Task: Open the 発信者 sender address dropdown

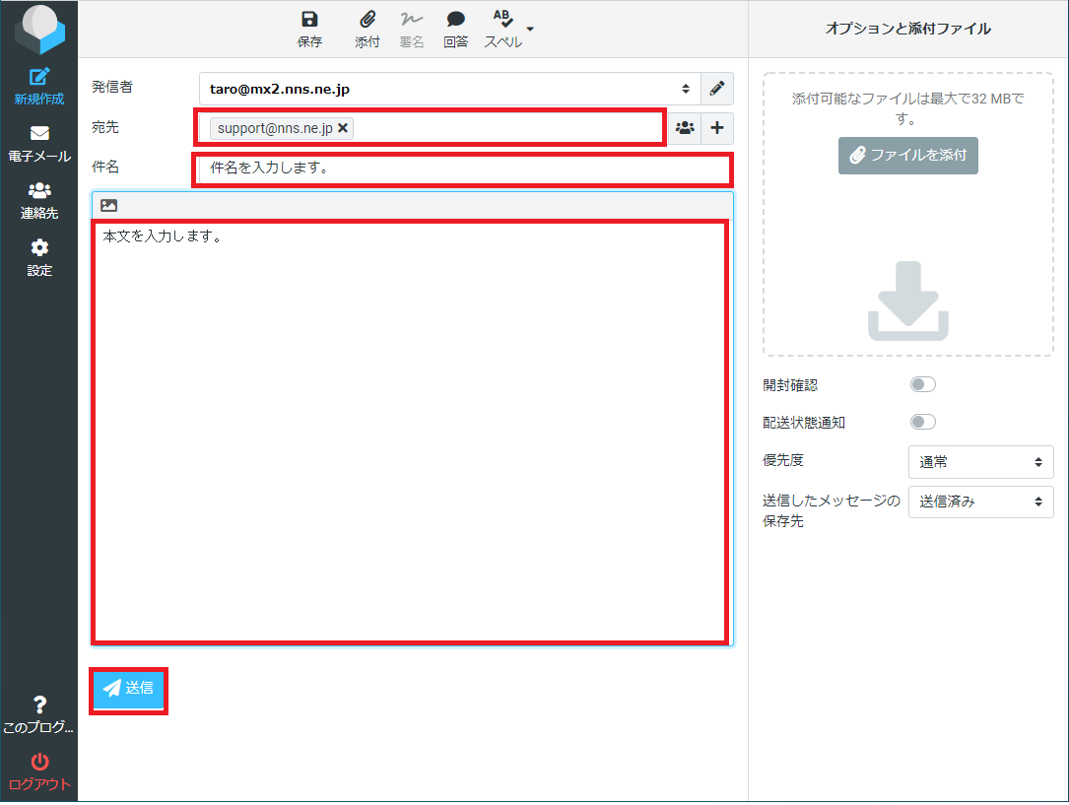Action: click(449, 89)
